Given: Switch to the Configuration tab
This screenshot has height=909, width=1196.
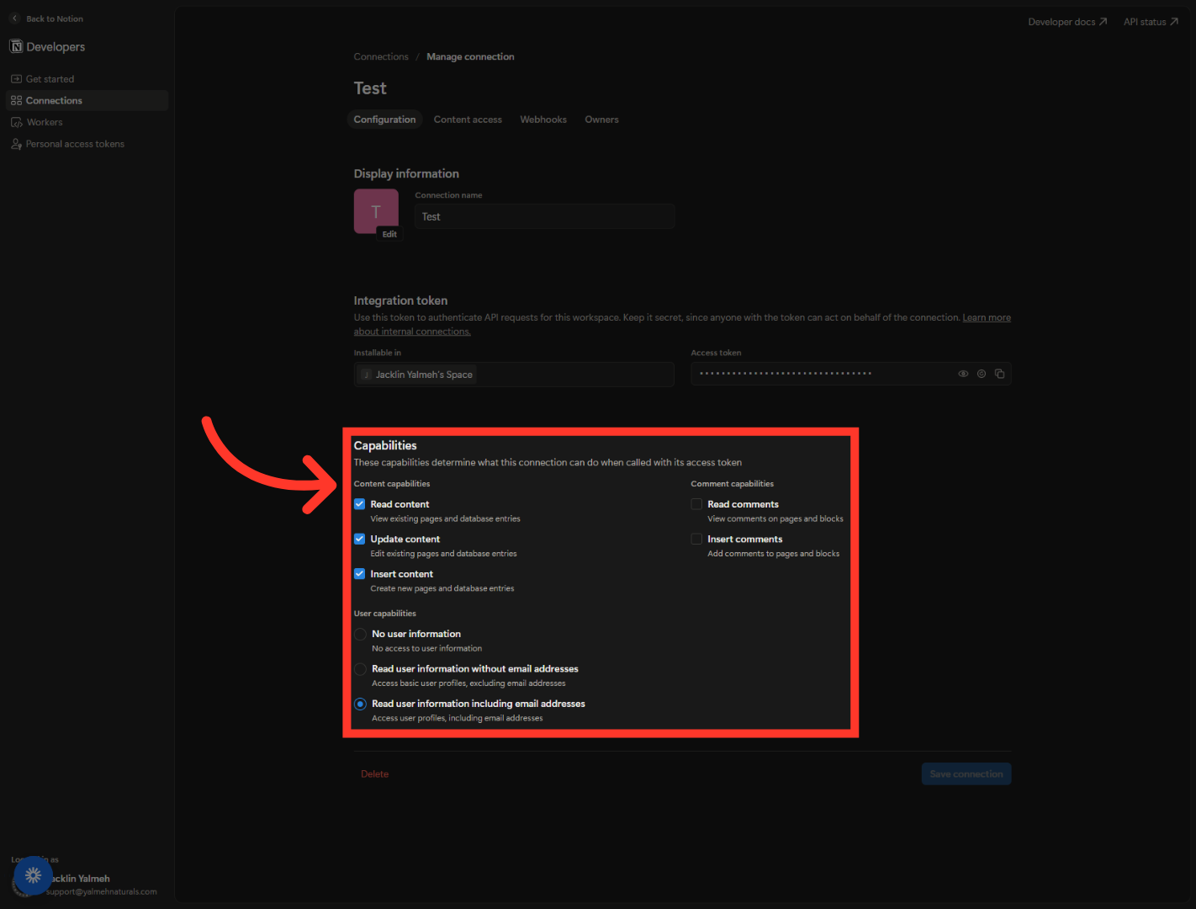Looking at the screenshot, I should click(x=384, y=120).
